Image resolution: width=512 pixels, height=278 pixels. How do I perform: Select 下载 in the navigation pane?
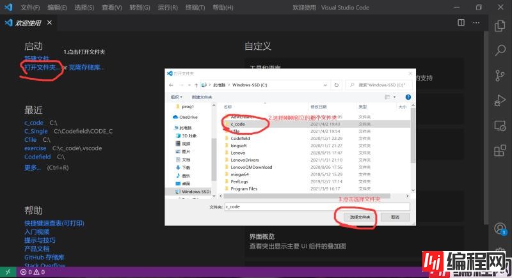(x=183, y=167)
